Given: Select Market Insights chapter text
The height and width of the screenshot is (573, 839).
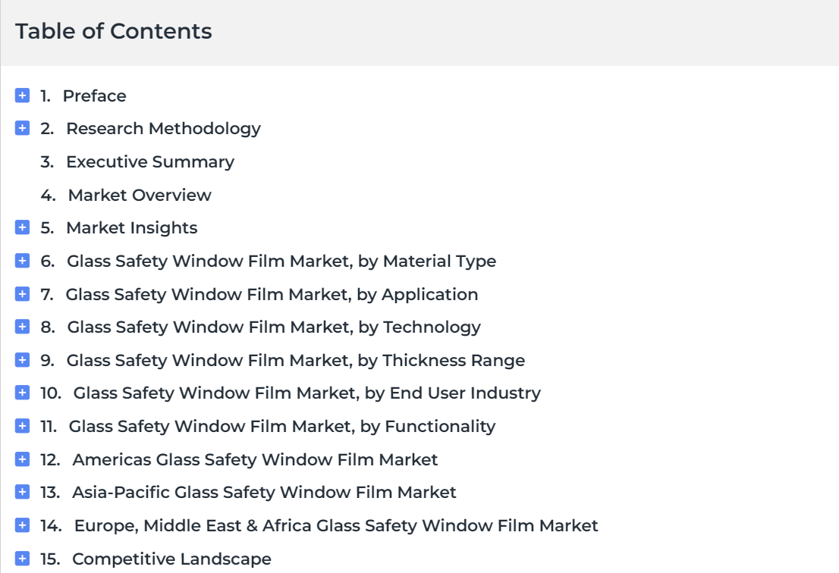Looking at the screenshot, I should [132, 228].
